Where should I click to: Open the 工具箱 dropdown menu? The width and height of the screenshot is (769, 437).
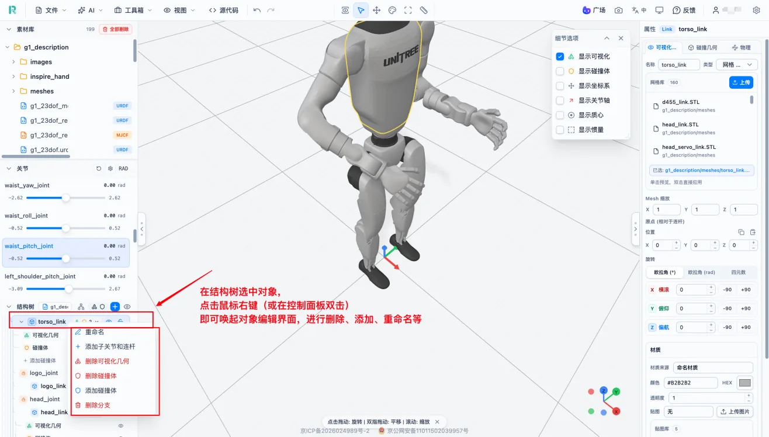pos(133,10)
